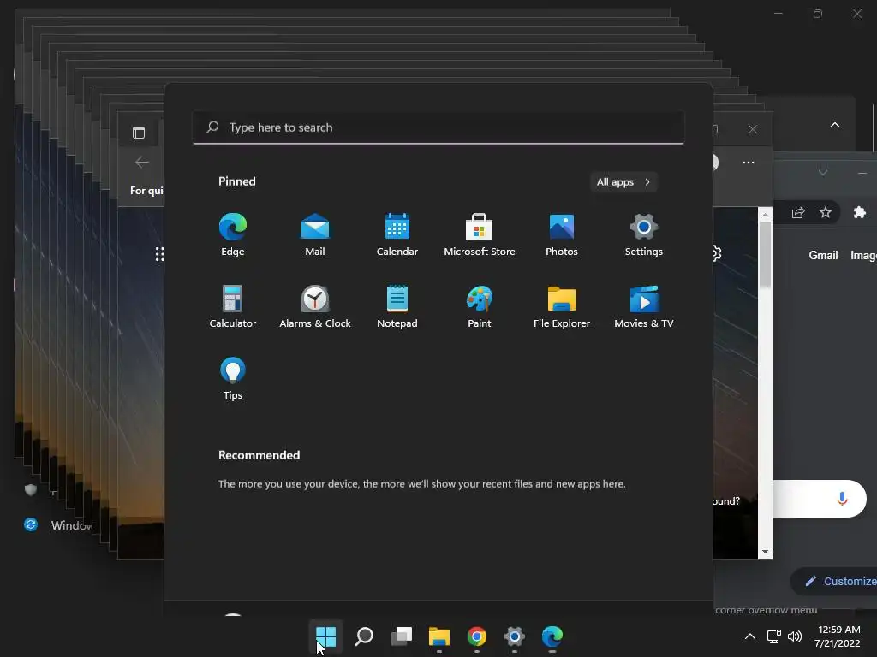
Task: Open Task View on taskbar
Action: pyautogui.click(x=402, y=636)
